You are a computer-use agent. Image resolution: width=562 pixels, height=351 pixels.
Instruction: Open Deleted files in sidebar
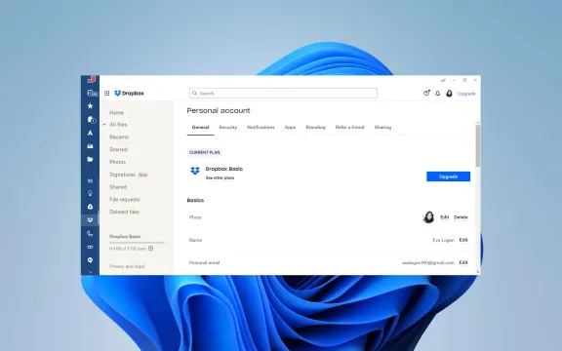point(124,212)
